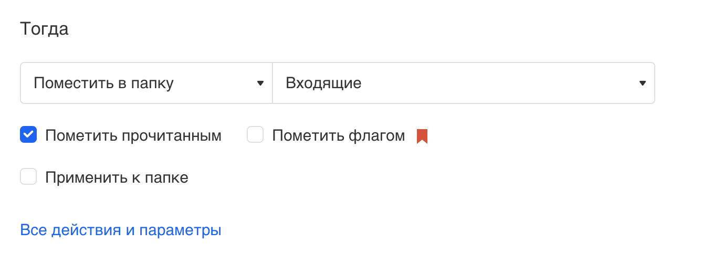This screenshot has height=274, width=712.
Task: Click the small triangle in Входящие selector
Action: pyautogui.click(x=642, y=83)
